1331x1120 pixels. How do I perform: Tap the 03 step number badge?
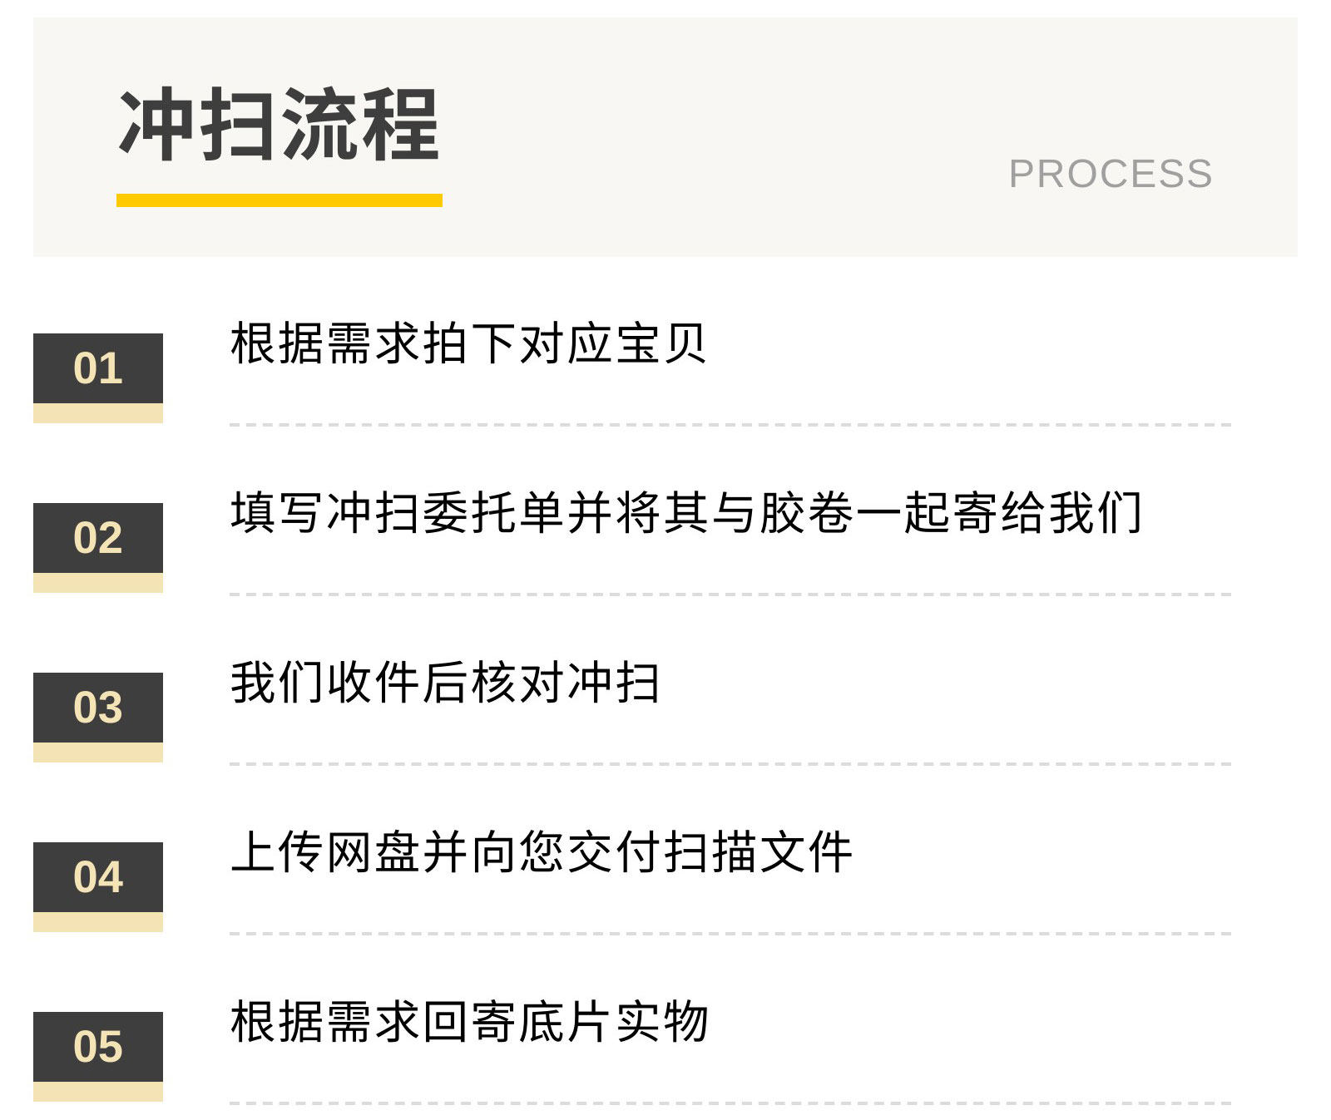coord(98,708)
